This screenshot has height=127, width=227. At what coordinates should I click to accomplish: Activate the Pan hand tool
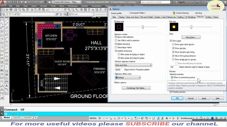point(65,10)
